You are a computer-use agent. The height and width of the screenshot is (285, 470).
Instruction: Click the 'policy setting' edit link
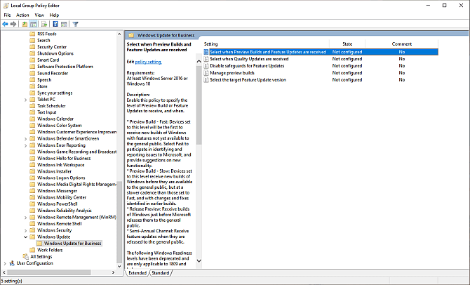coord(148,62)
